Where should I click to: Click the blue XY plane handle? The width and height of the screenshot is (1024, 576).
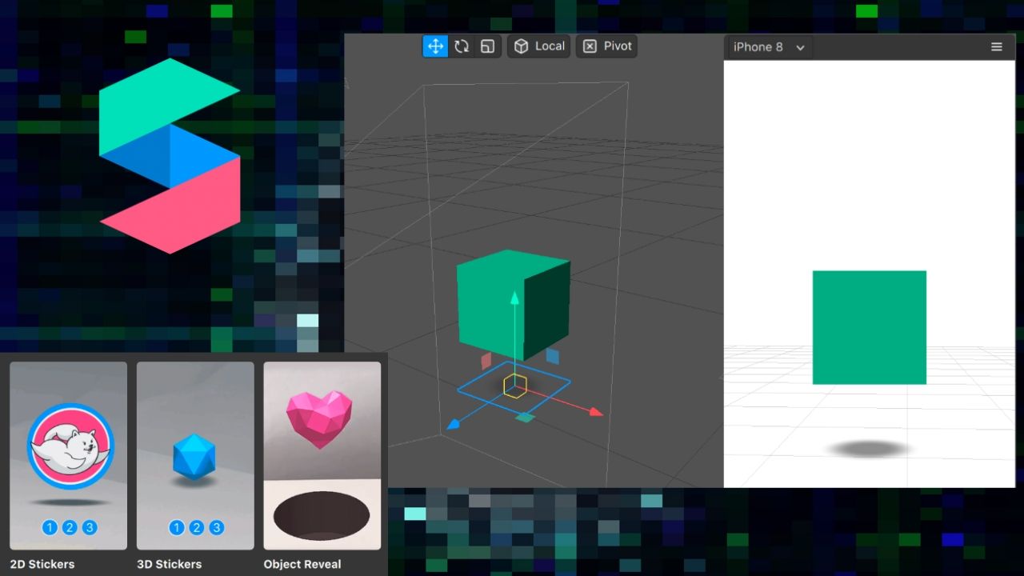pos(553,356)
